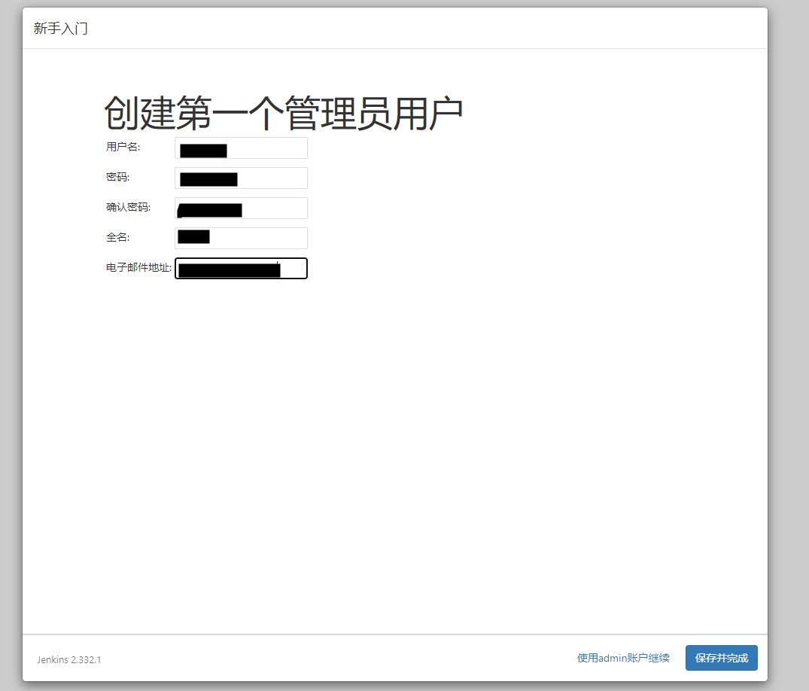Click the 全名 input field

pyautogui.click(x=241, y=238)
